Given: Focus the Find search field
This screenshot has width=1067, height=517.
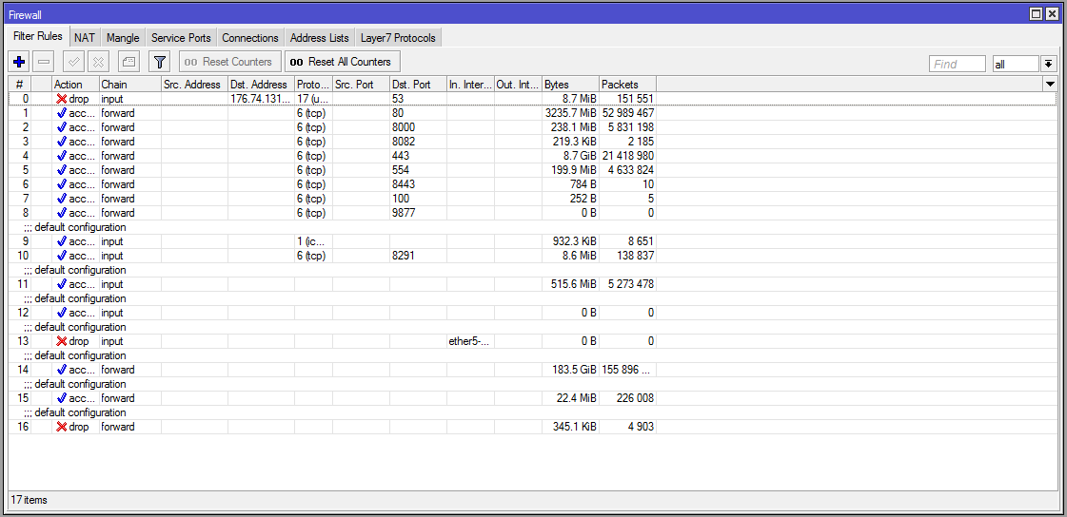Looking at the screenshot, I should tap(957, 64).
